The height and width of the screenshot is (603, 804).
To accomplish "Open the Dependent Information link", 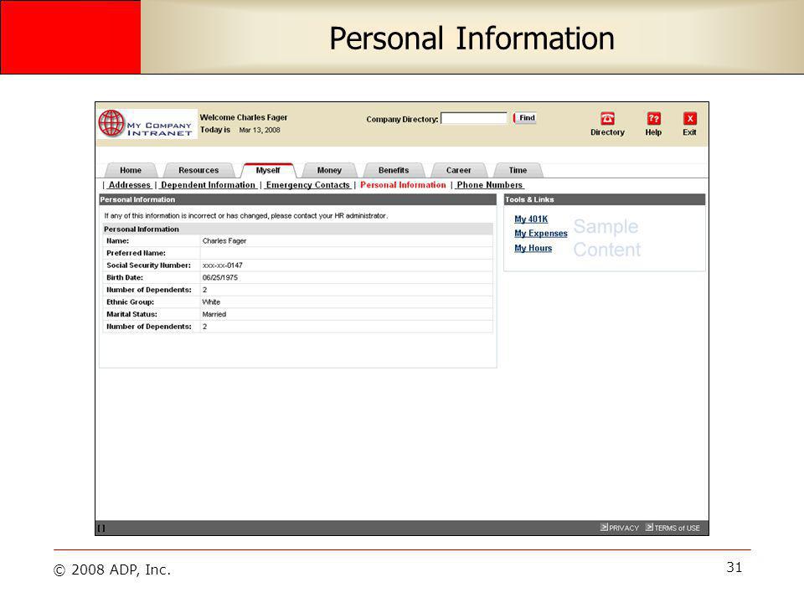I will pos(208,185).
